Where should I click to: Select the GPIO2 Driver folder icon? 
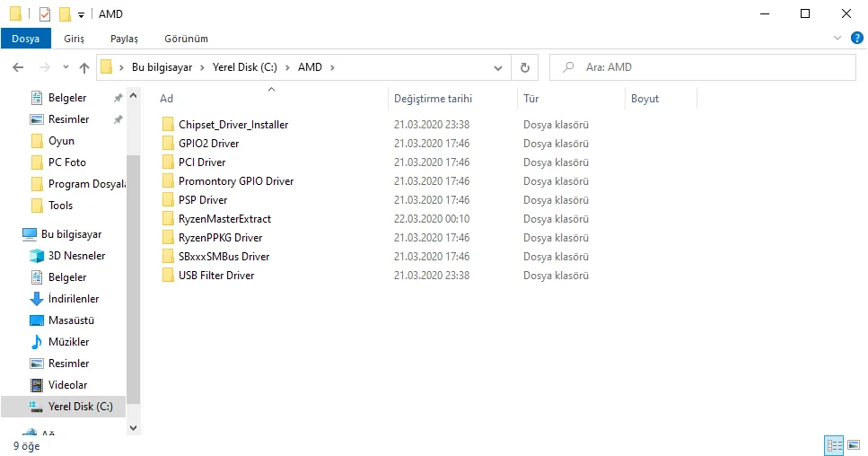click(168, 144)
